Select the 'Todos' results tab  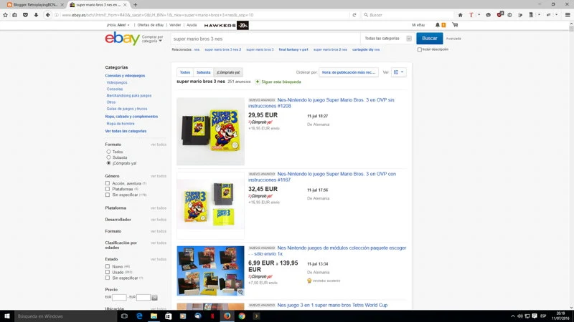[185, 72]
